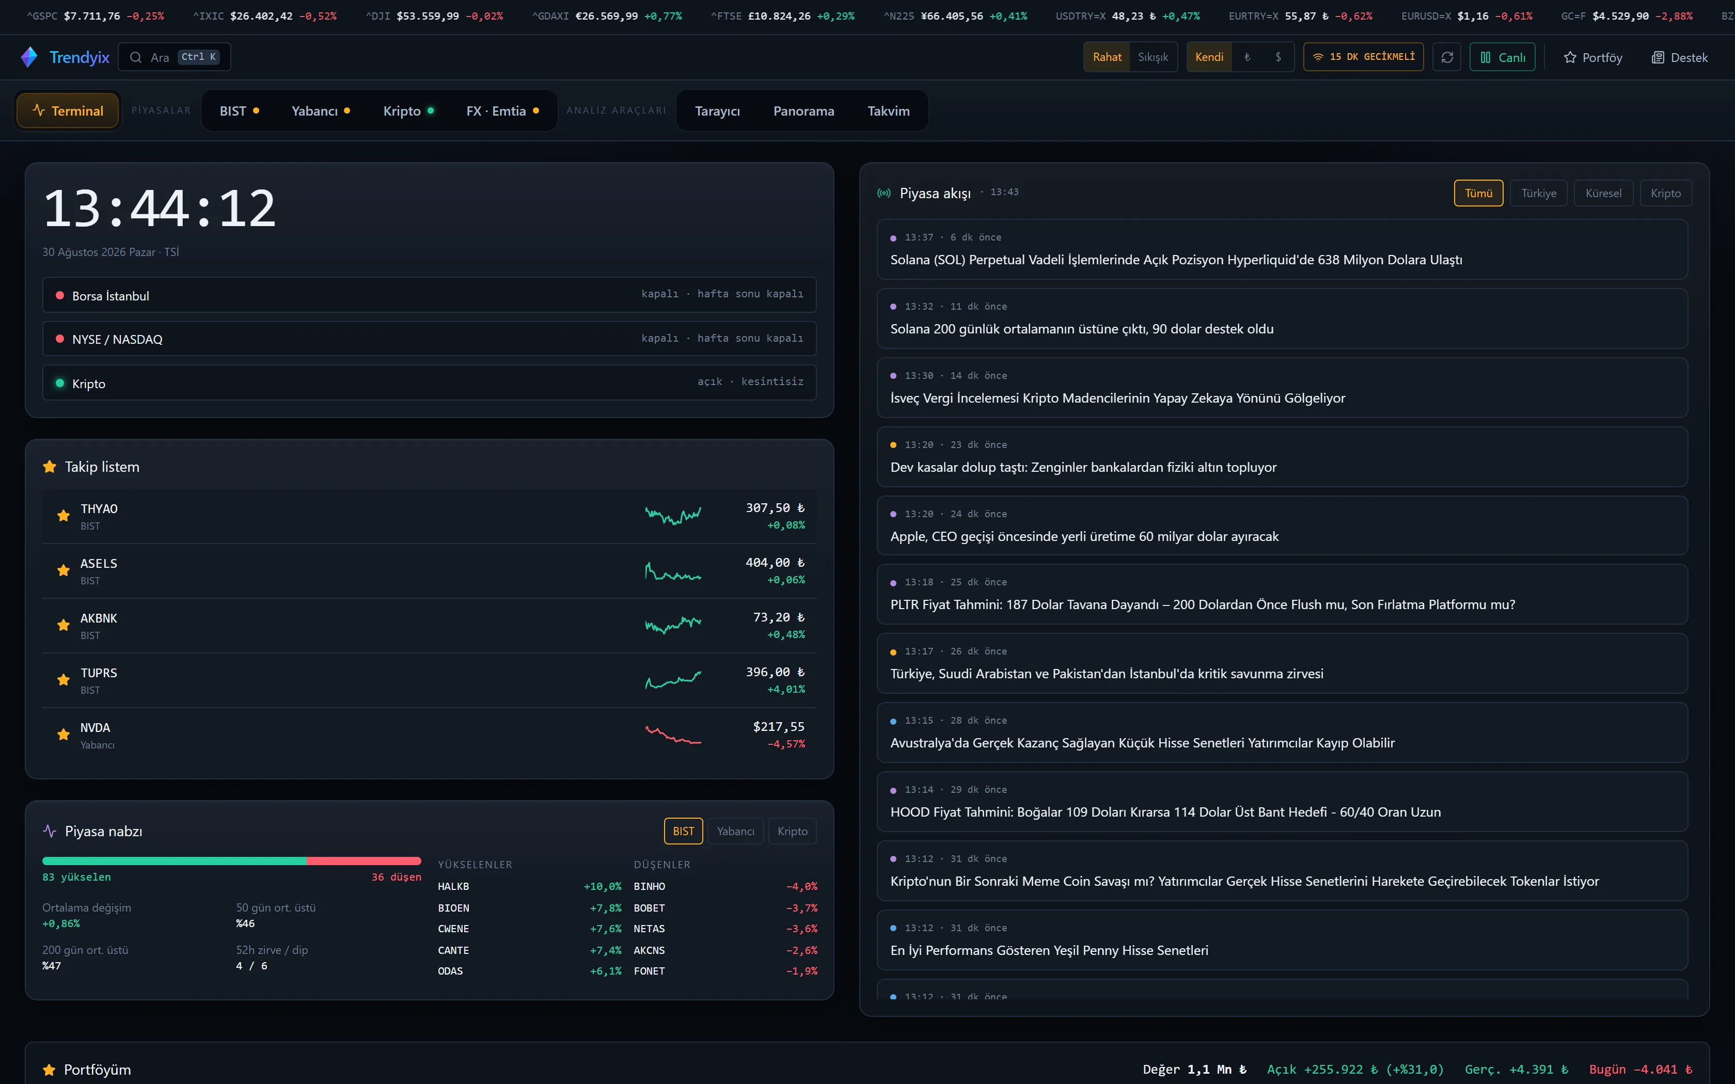Click USDTRY=X ticker in top strip

(1128, 16)
